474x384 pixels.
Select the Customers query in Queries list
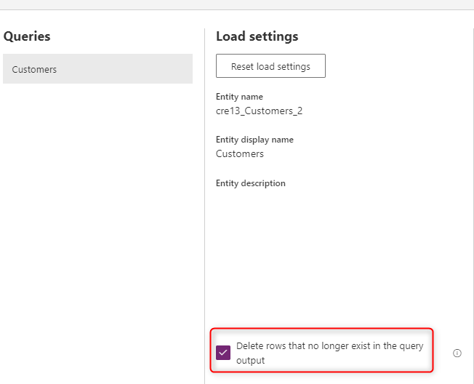(x=97, y=69)
